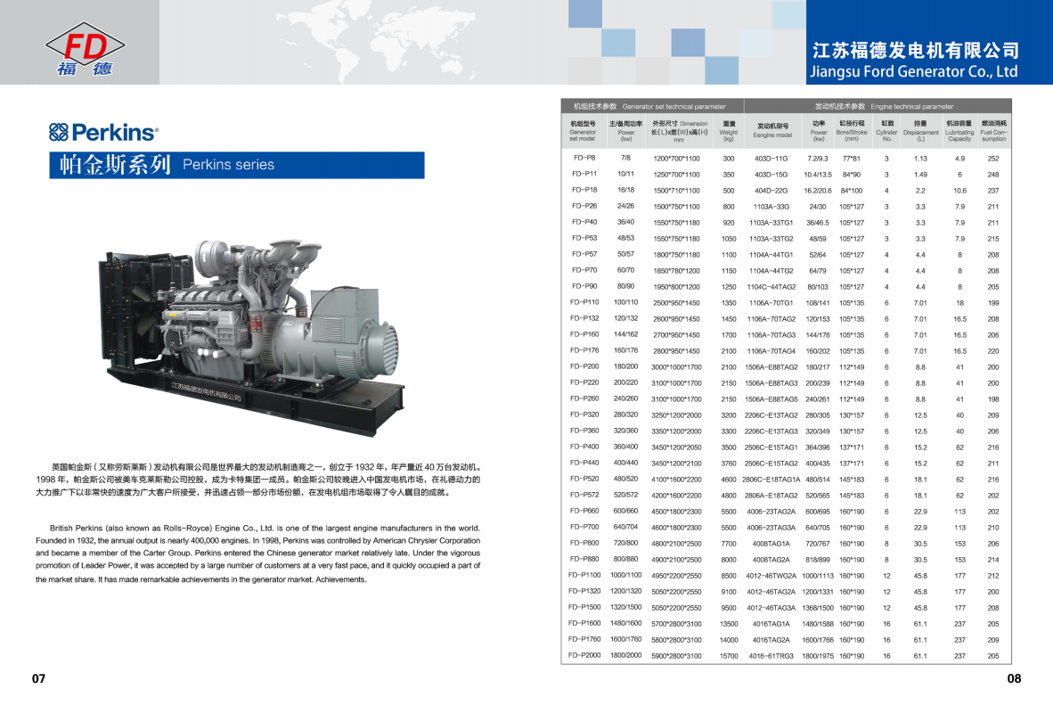Click the 4006-23TAG3A engine model cell
Image resolution: width=1053 pixels, height=714 pixels.
pos(771,528)
